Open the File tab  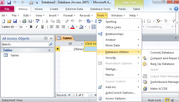coord(7,9)
